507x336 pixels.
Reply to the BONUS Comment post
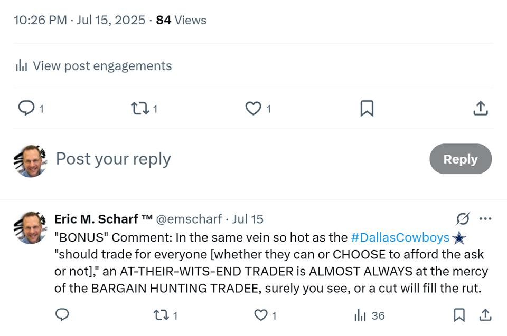(x=62, y=315)
